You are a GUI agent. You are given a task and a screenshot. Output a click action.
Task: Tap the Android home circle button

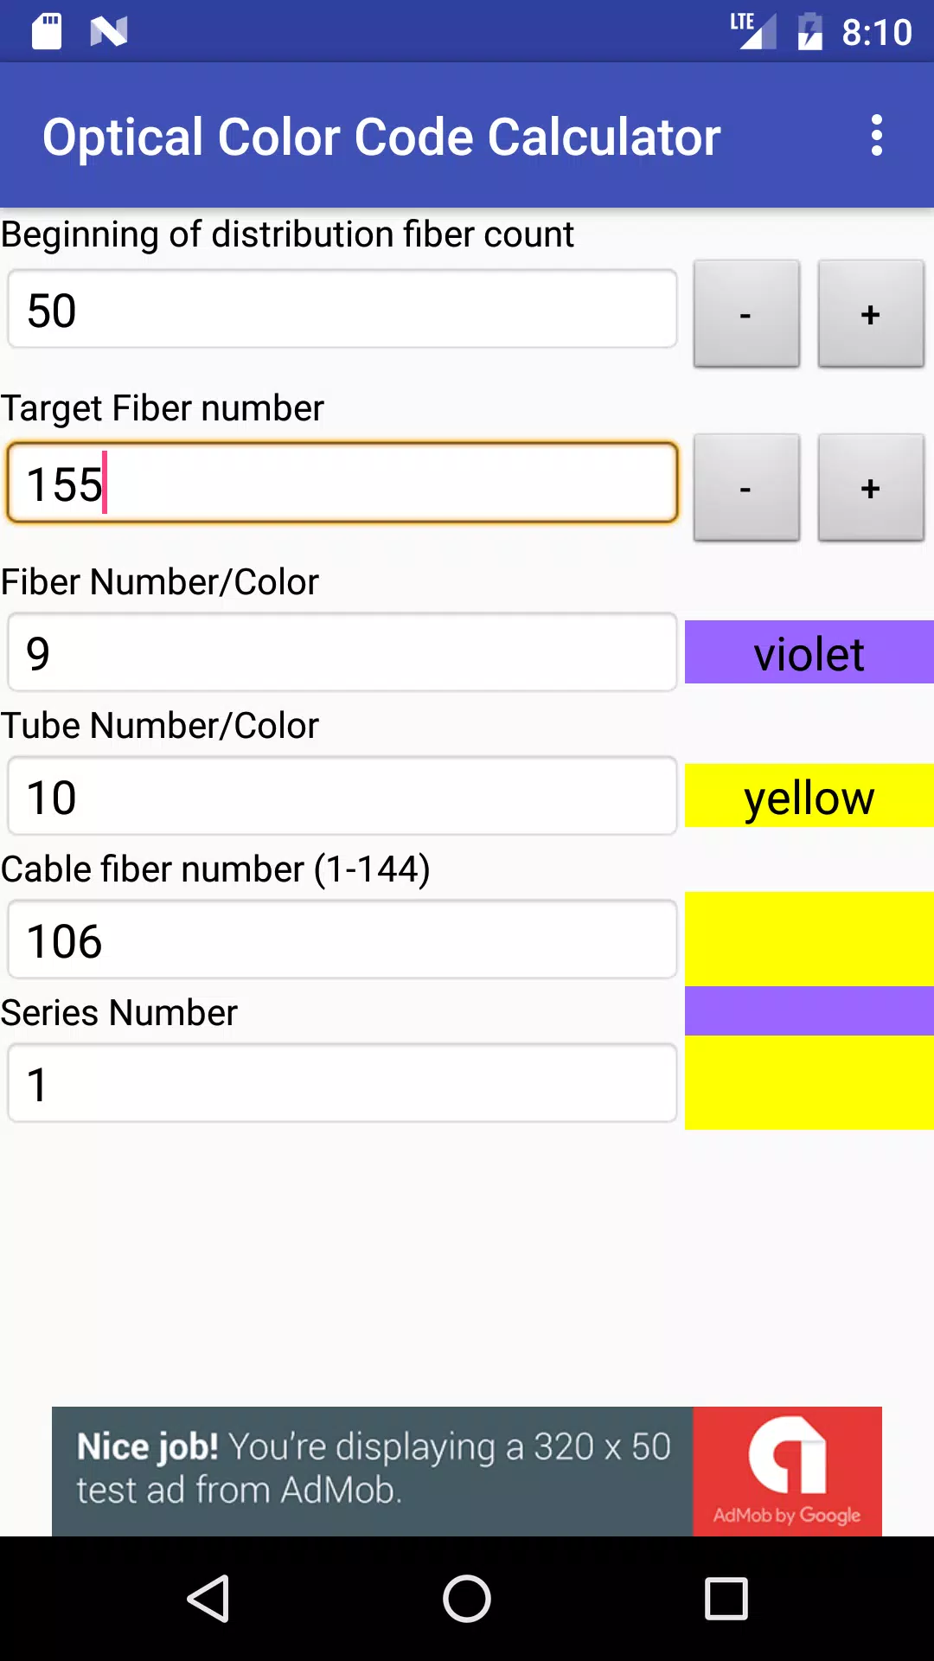tap(467, 1598)
